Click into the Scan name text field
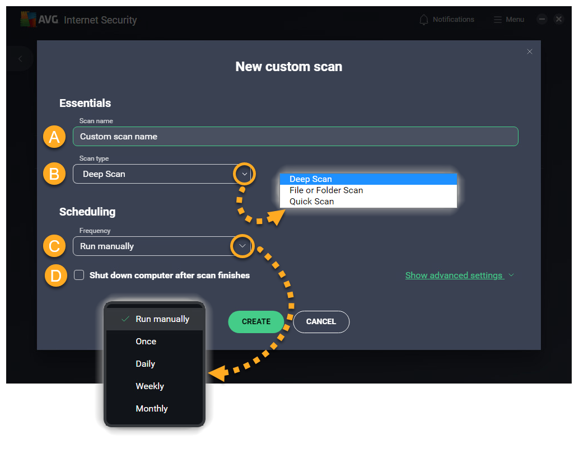The width and height of the screenshot is (579, 458). pos(295,137)
